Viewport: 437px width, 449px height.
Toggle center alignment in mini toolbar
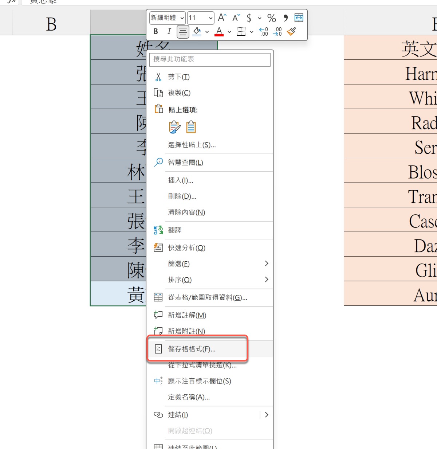pos(183,32)
